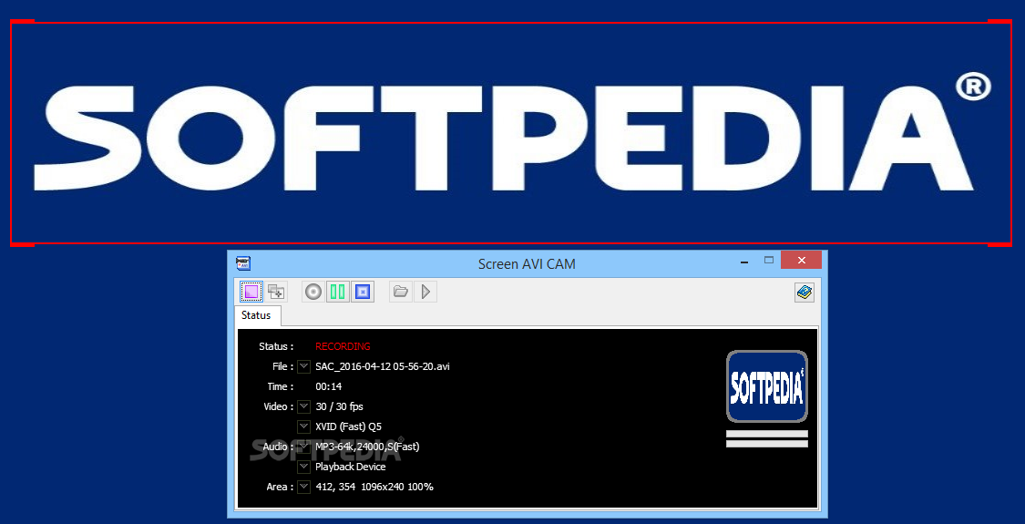Open the Playback Device dropdown arrow

click(303, 467)
